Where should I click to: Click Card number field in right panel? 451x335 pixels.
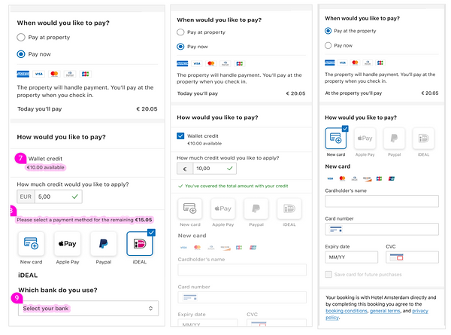pyautogui.click(x=382, y=229)
